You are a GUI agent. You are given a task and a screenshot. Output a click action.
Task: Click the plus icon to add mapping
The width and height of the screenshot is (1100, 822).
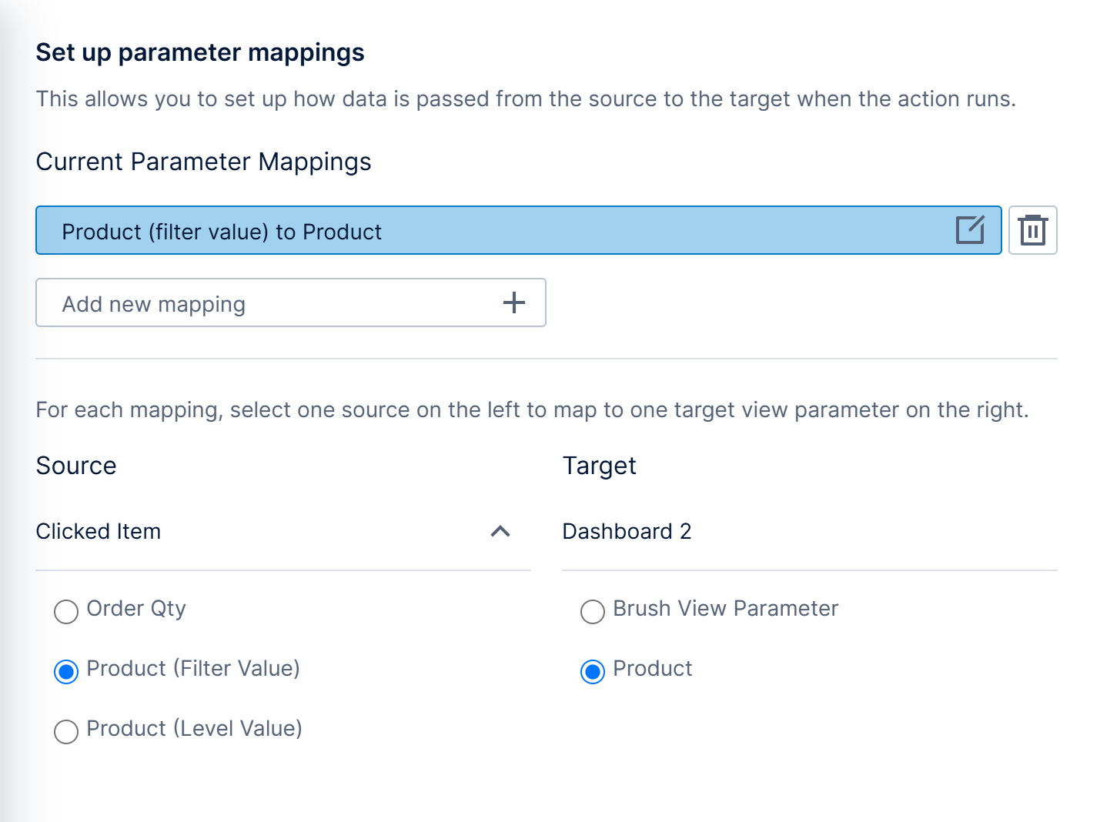tap(514, 302)
